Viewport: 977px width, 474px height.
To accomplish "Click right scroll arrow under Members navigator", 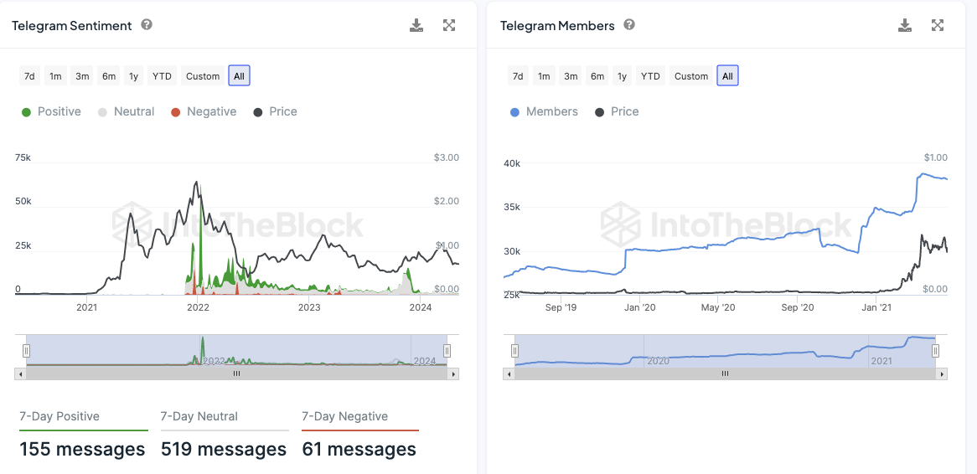I will click(943, 374).
